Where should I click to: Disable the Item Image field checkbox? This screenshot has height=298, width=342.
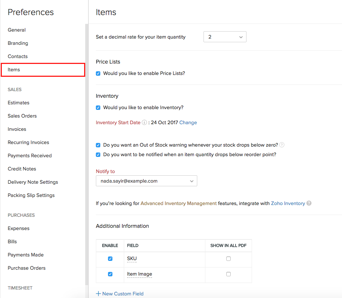click(110, 274)
